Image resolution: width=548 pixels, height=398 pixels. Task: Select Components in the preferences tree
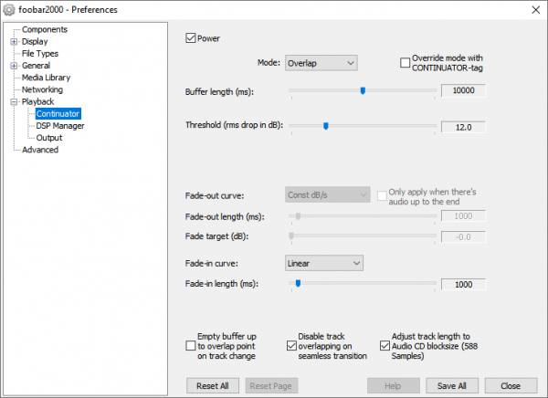(x=45, y=30)
